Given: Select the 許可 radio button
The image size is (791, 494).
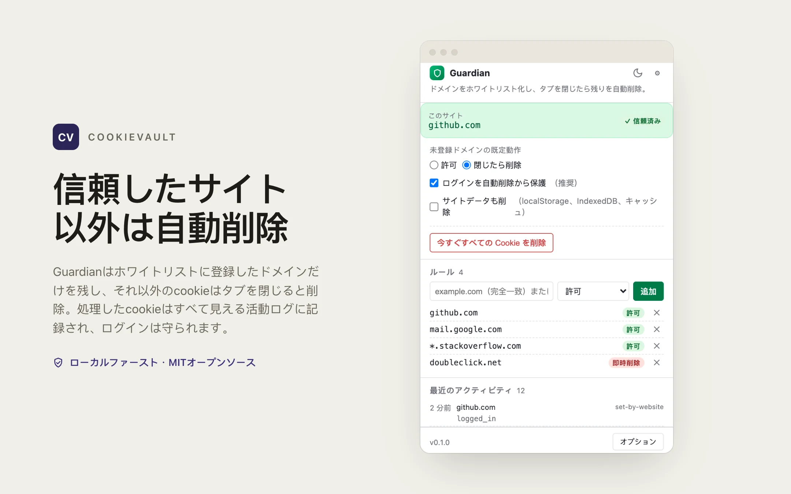Looking at the screenshot, I should (x=434, y=165).
